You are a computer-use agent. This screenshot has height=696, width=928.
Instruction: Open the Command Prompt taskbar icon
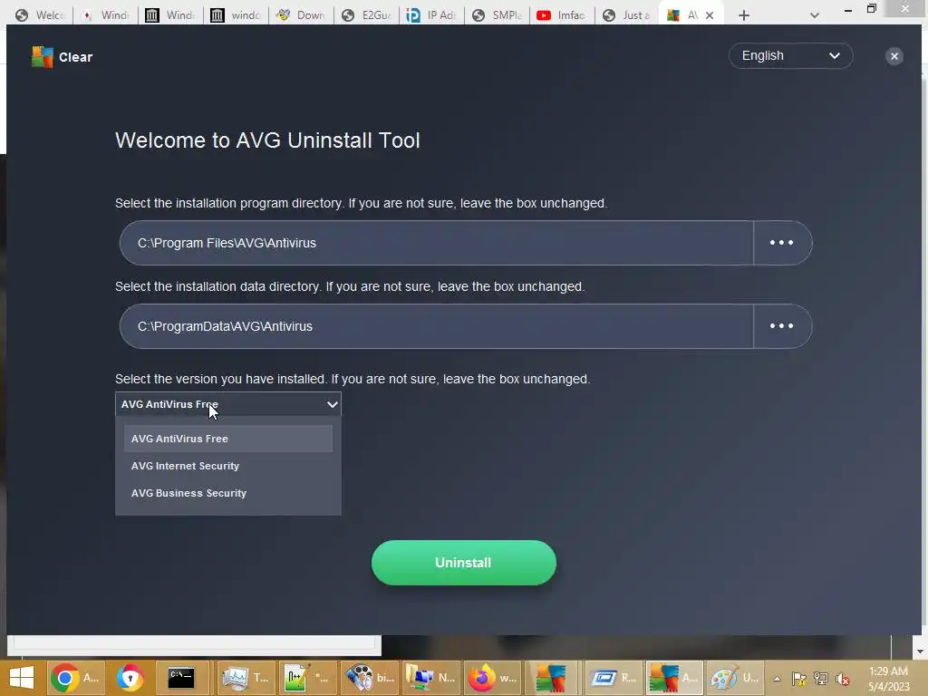click(181, 678)
